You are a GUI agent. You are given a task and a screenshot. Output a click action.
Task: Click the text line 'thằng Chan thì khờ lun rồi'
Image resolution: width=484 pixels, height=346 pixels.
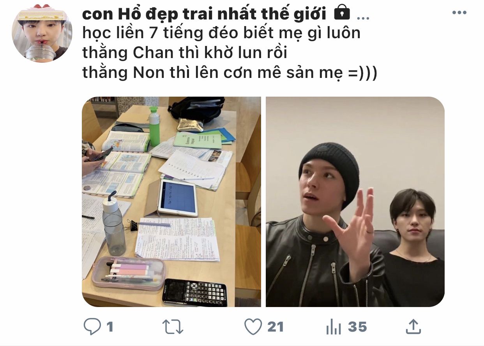(x=185, y=53)
